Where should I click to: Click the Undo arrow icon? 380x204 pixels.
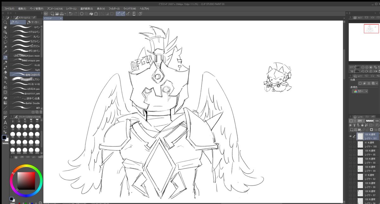71,14
